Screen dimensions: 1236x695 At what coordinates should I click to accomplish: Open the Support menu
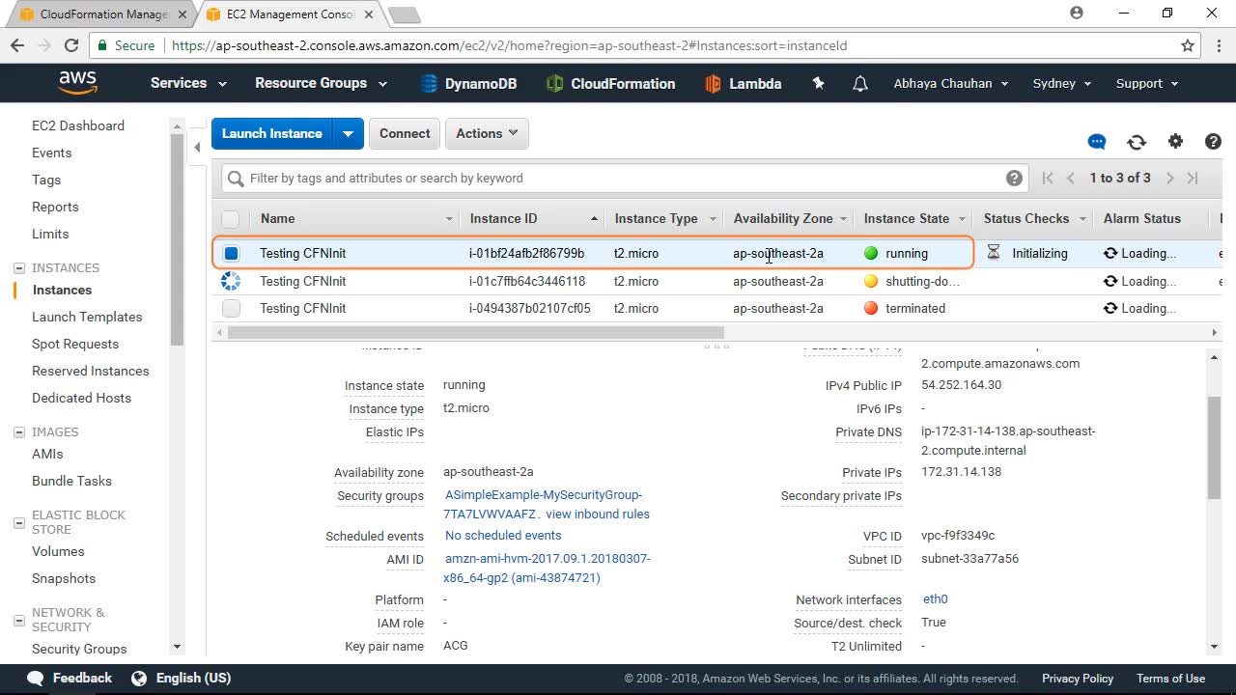pyautogui.click(x=1147, y=83)
